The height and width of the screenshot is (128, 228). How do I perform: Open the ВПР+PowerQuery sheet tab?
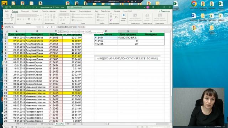[x=47, y=124]
